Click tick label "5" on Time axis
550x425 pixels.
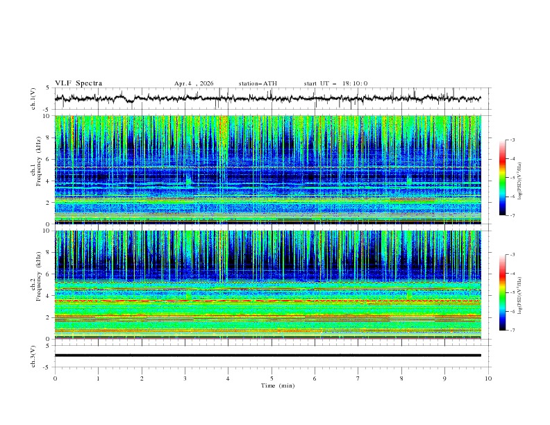(272, 378)
